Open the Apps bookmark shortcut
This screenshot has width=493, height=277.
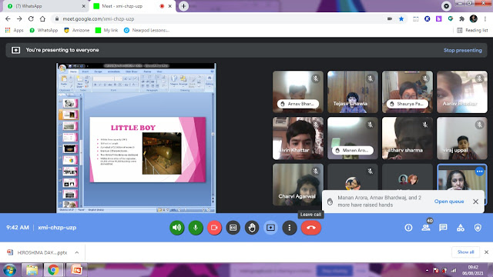(x=14, y=31)
